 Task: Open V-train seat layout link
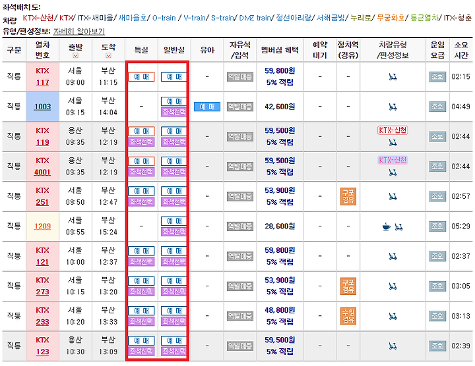pyautogui.click(x=195, y=18)
